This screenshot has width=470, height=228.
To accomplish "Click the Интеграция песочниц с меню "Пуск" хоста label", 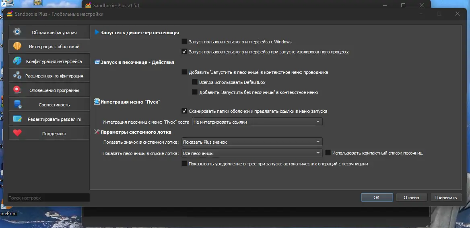I will pyautogui.click(x=146, y=122).
